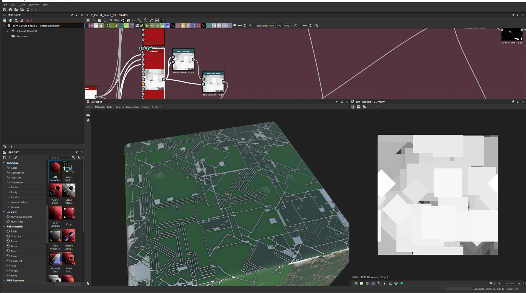The image size is (526, 293).
Task: Open the Library filter dropdown
Action: pyautogui.click(x=73, y=157)
